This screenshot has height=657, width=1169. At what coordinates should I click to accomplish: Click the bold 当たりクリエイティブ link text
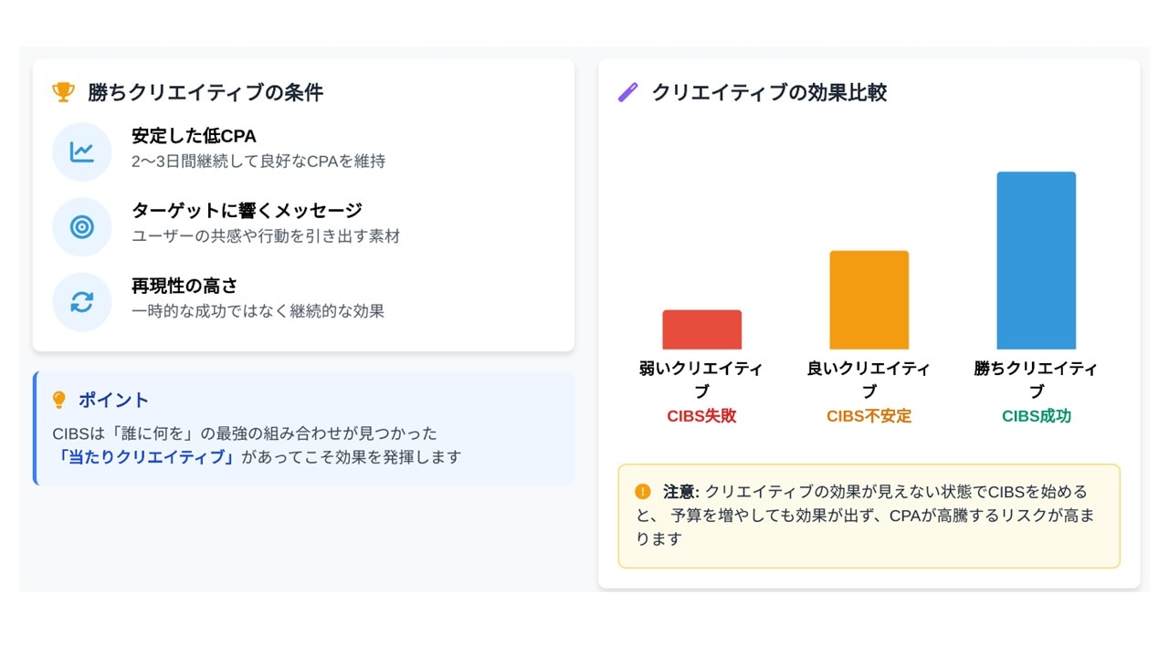(145, 457)
